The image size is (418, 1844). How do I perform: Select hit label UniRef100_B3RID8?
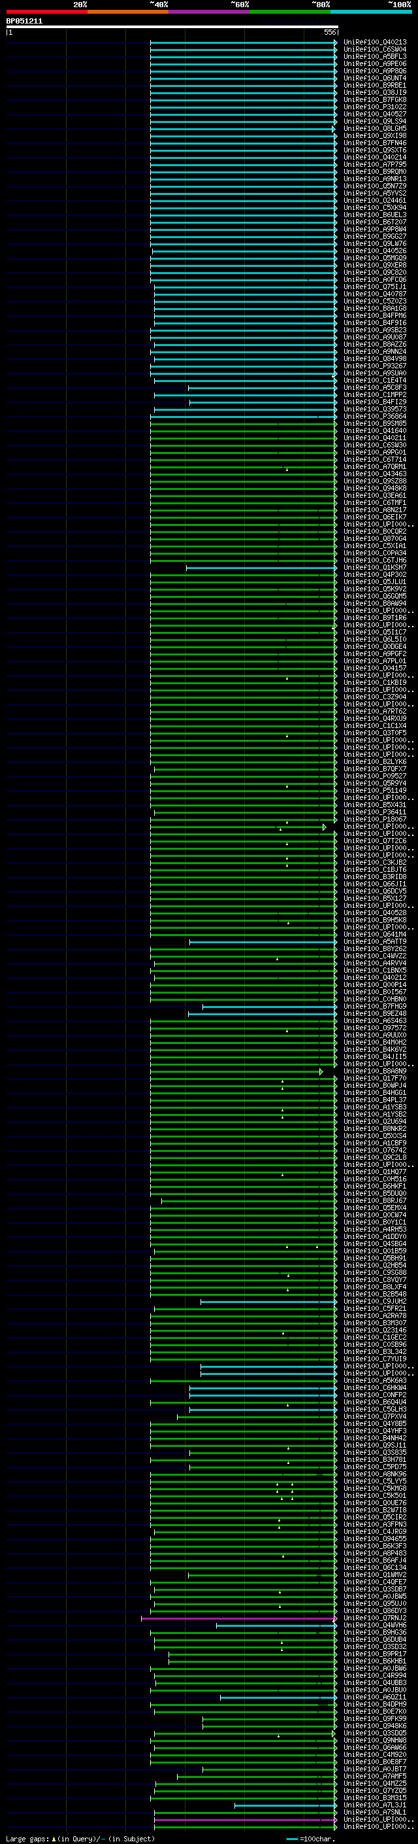point(375,877)
